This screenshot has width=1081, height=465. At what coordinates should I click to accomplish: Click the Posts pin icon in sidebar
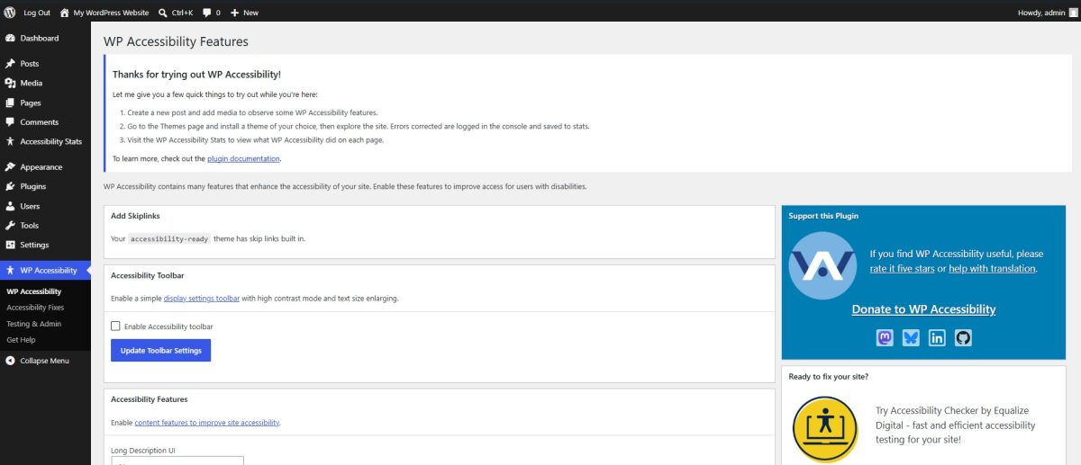(x=10, y=64)
